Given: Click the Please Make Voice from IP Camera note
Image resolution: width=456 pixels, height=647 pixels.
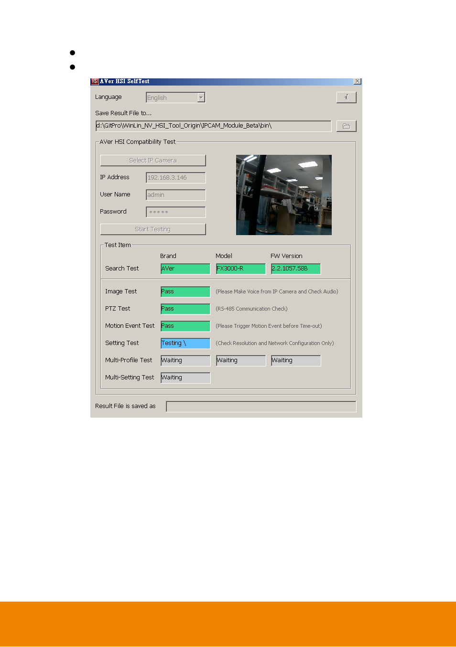Looking at the screenshot, I should (277, 292).
